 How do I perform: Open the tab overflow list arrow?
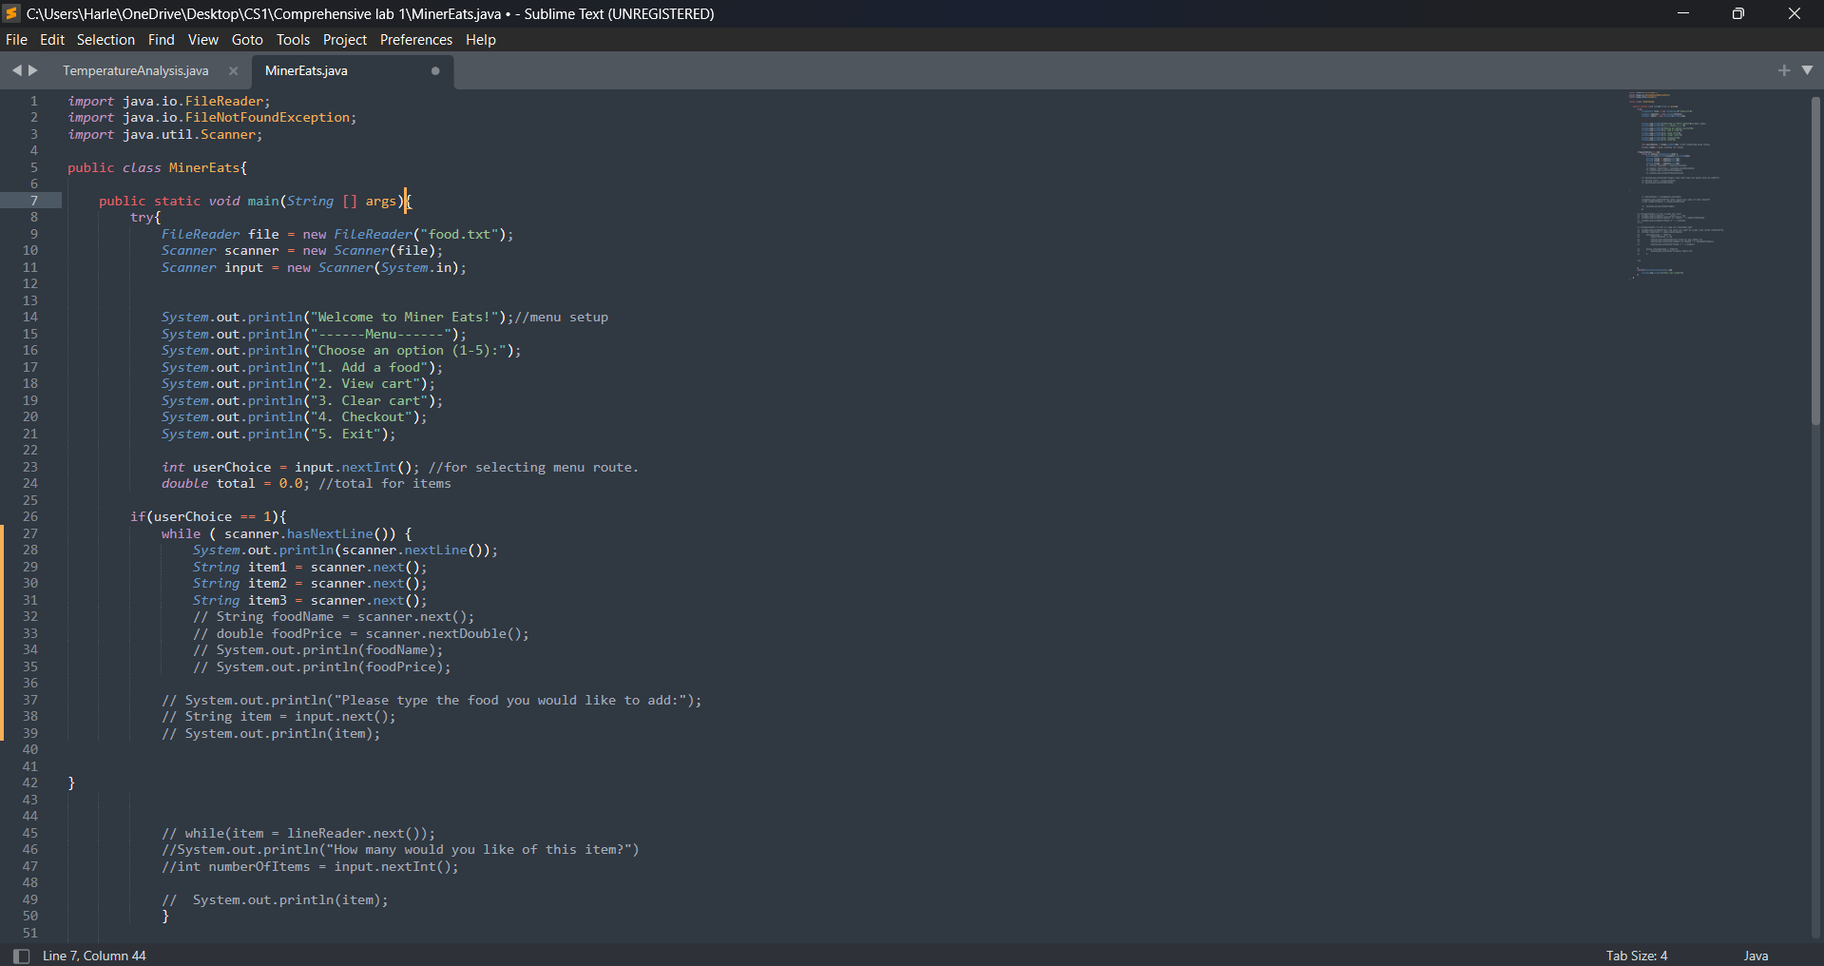click(1808, 69)
